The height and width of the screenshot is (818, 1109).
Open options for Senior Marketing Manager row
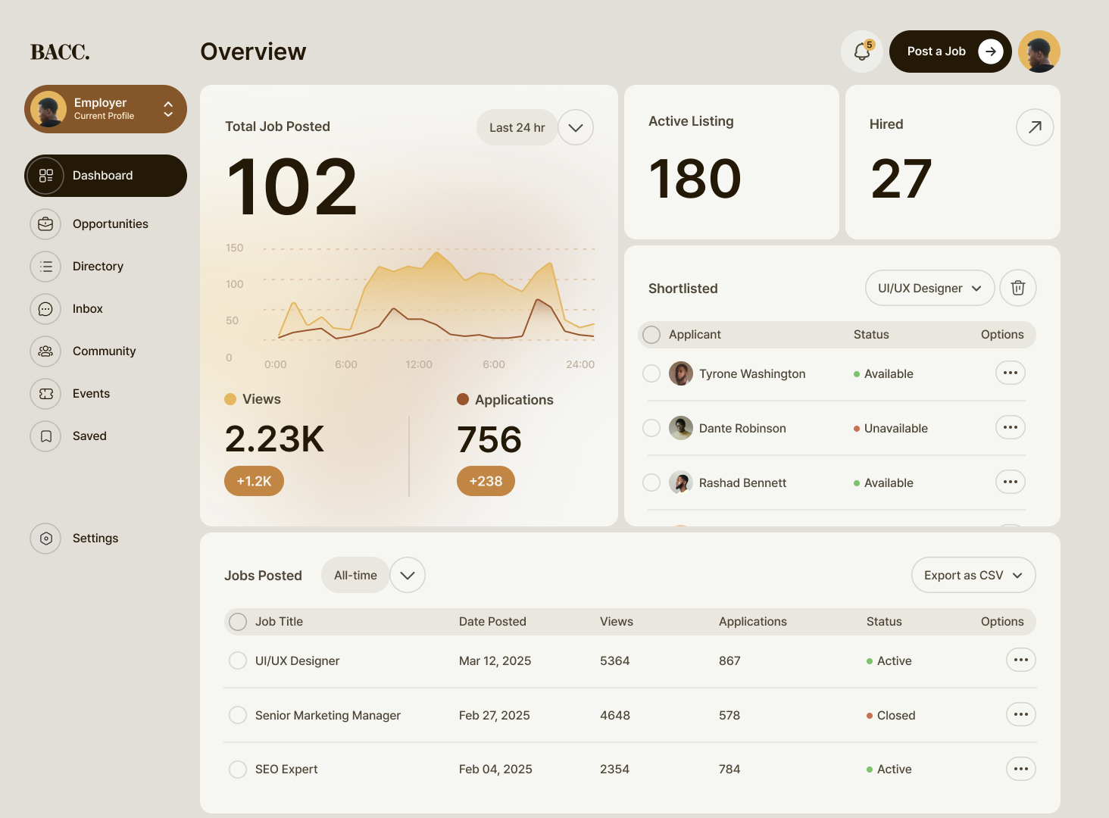pos(1020,714)
